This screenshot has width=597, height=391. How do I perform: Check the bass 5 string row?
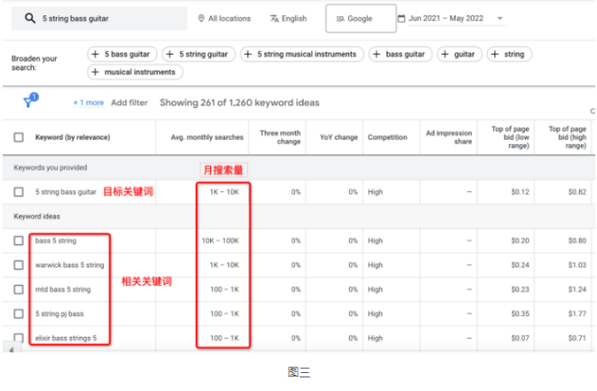click(x=19, y=241)
